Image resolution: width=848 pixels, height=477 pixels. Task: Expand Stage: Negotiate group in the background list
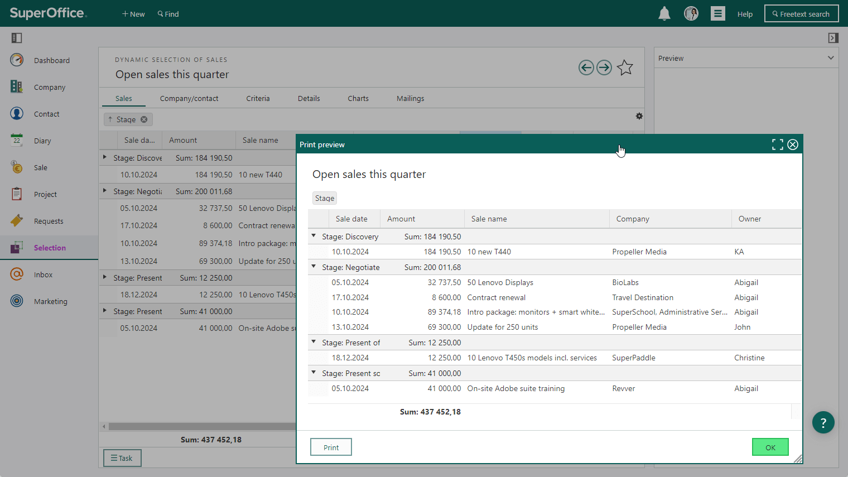click(105, 191)
